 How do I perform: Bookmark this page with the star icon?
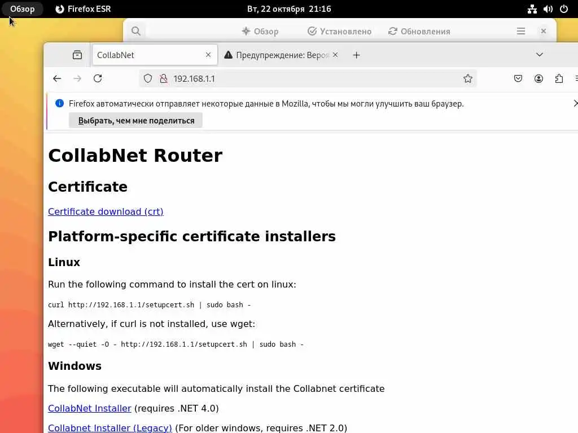coord(468,78)
